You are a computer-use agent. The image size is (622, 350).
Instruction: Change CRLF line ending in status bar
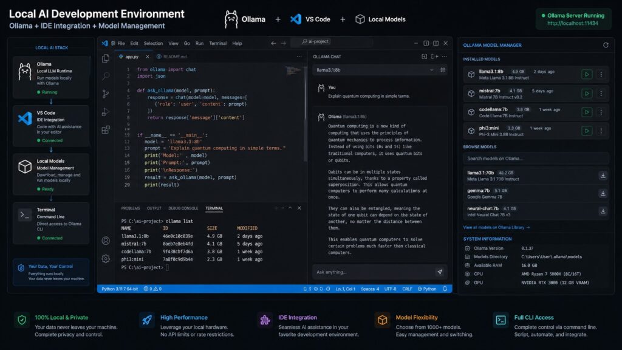407,289
